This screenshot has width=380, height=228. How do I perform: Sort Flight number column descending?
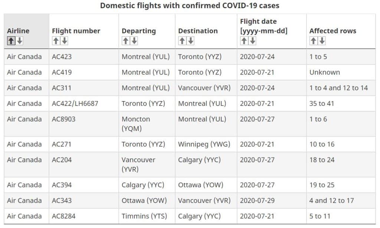(64, 41)
